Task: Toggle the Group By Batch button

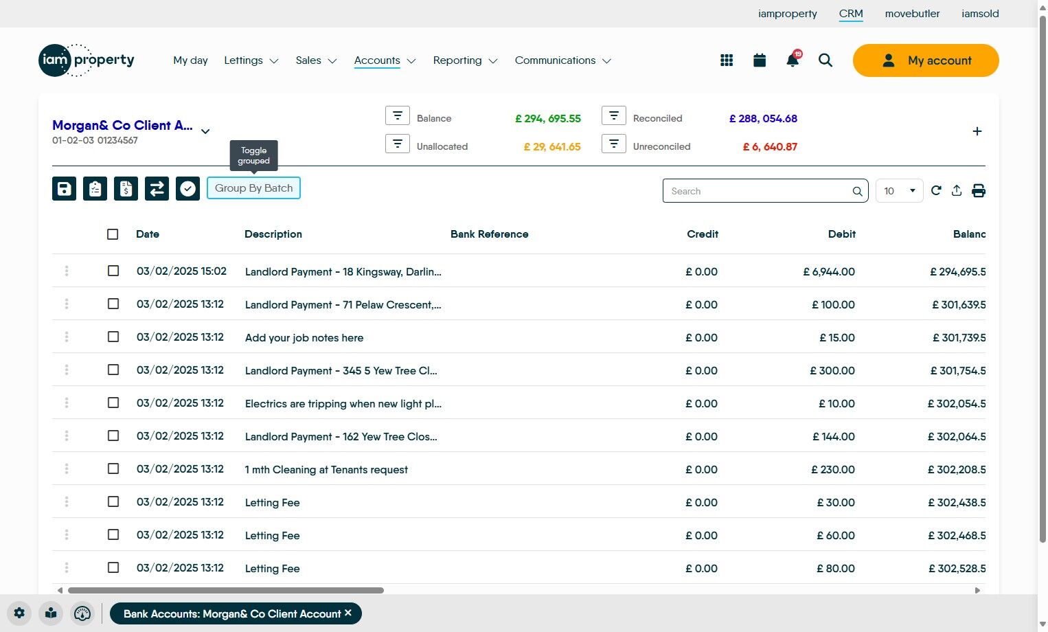Action: tap(253, 188)
